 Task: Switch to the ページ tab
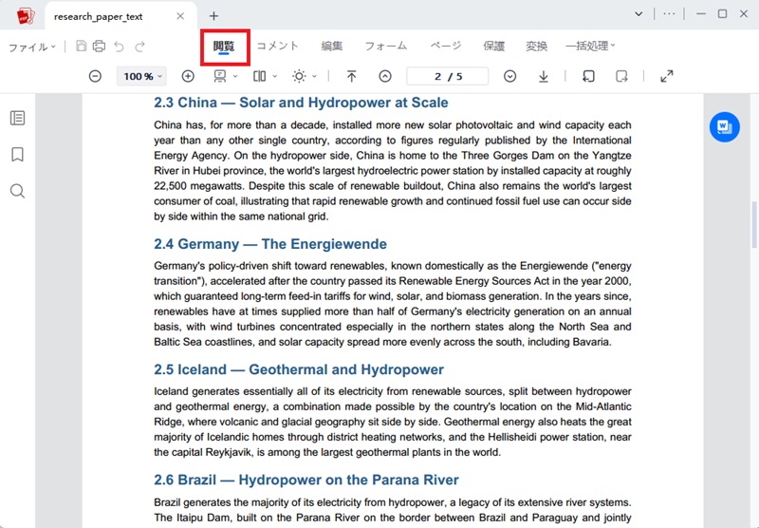point(446,46)
